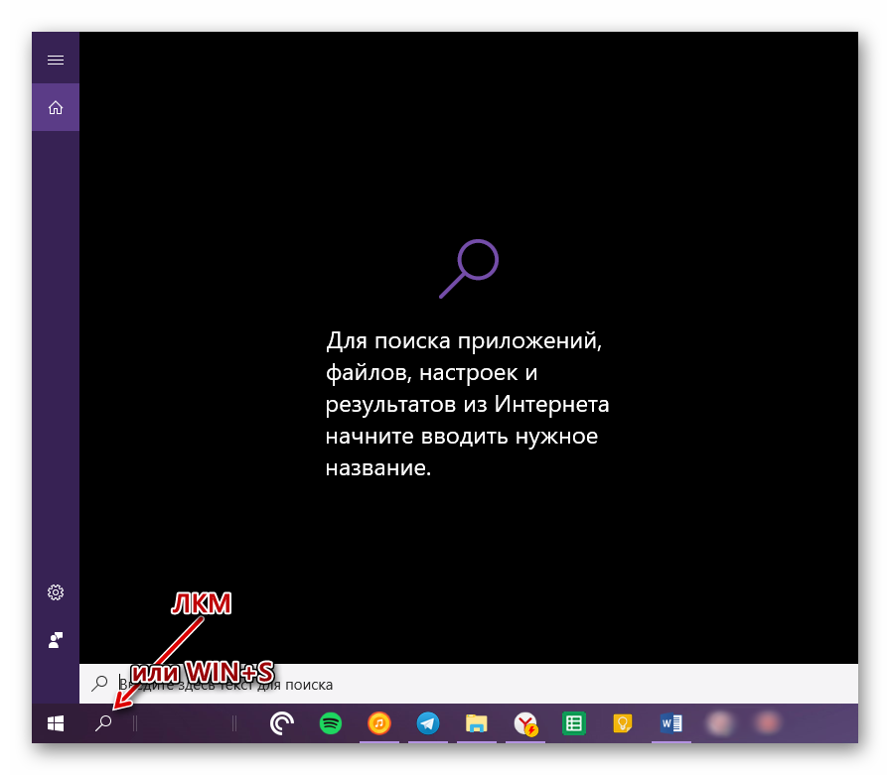This screenshot has width=890, height=775.
Task: Open Google Keep lightbulb icon
Action: (x=622, y=724)
